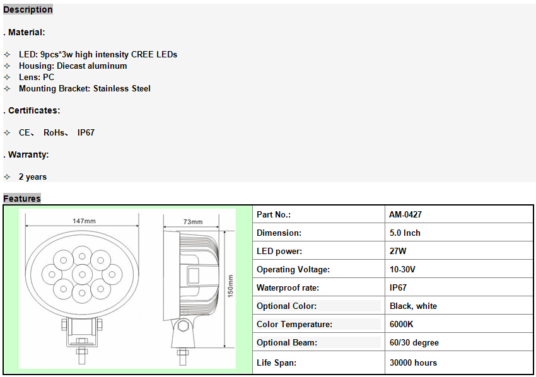Click the bullet diamond beside Lens line
This screenshot has width=536, height=377.
point(7,78)
